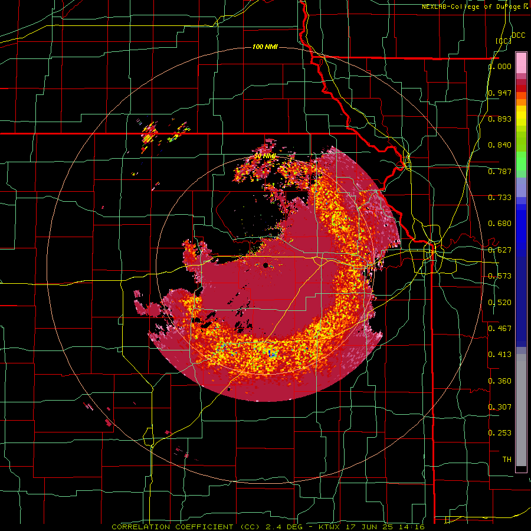This screenshot has height=531, width=531.
Task: Click the 50 NMI range ring label
Action: [265, 156]
